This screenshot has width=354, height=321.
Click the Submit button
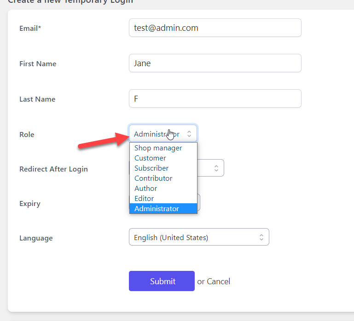tap(162, 281)
